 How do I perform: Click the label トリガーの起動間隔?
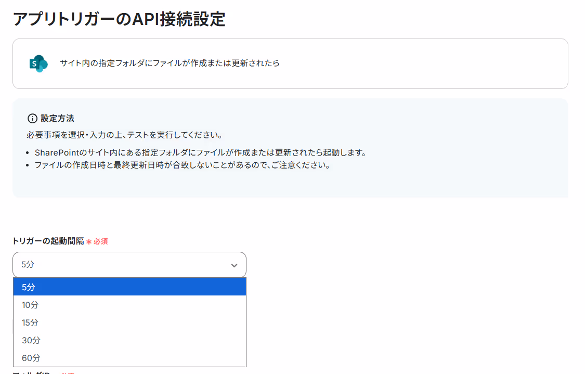[48, 241]
